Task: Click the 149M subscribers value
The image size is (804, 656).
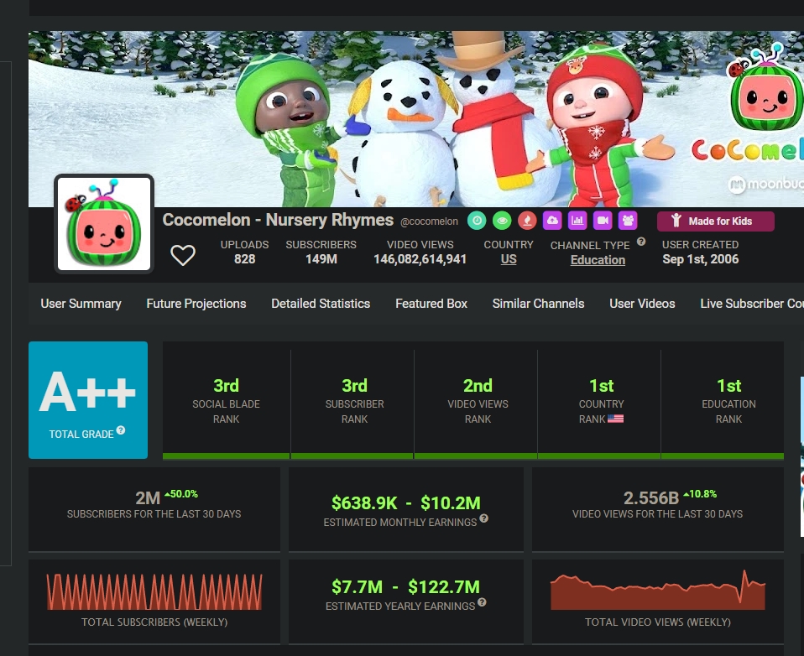Action: pyautogui.click(x=321, y=259)
